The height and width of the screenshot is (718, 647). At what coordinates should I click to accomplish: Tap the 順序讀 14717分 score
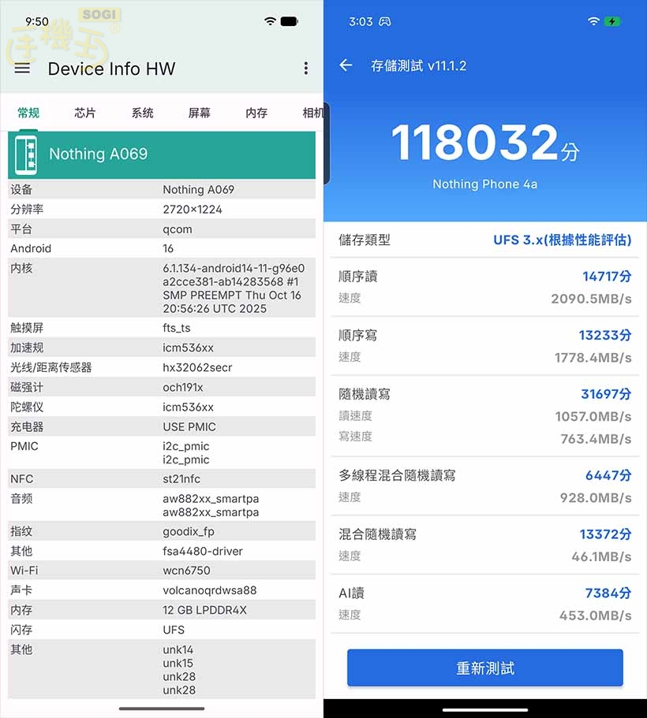coord(607,276)
